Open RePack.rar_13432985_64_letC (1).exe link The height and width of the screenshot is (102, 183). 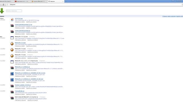click(x=30, y=73)
